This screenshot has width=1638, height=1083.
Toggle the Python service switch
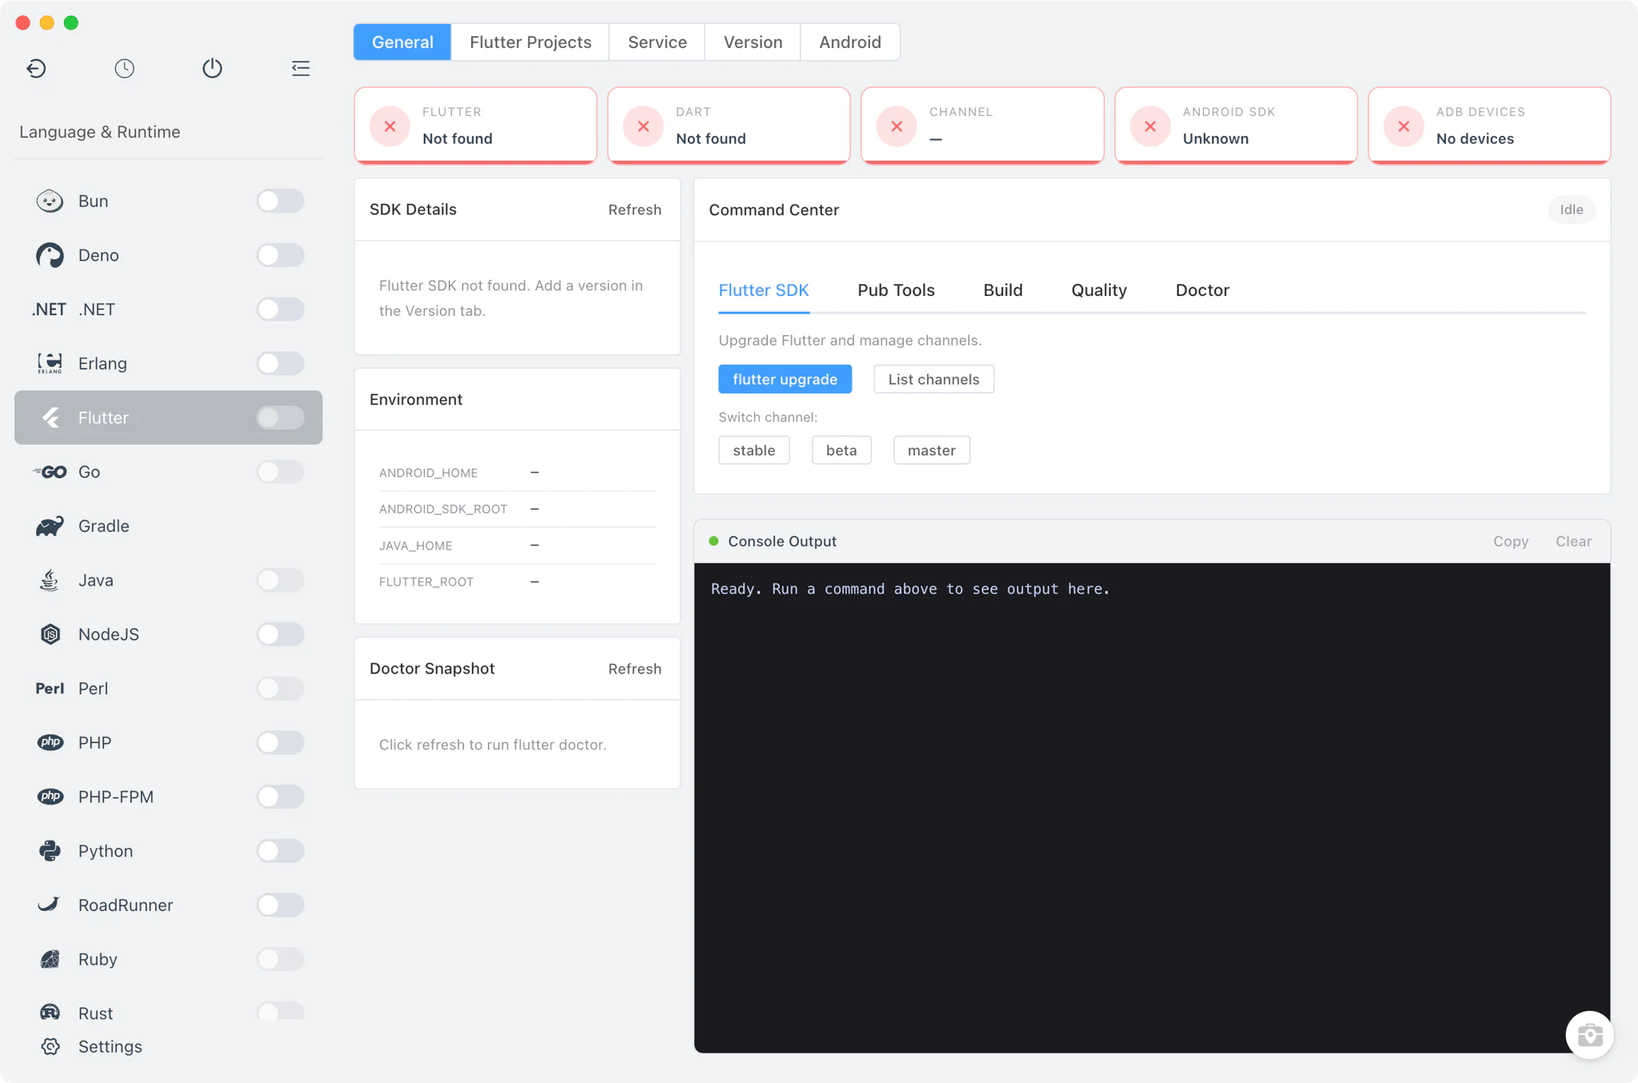tap(280, 851)
